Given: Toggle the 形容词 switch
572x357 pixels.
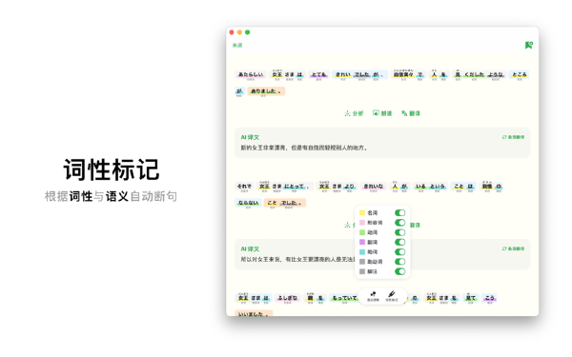Looking at the screenshot, I should pyautogui.click(x=399, y=223).
